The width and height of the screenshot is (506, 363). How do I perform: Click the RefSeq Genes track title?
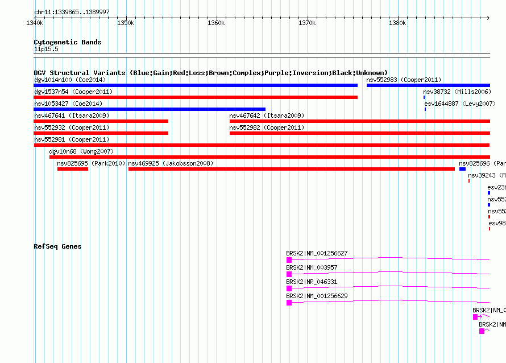[57, 246]
